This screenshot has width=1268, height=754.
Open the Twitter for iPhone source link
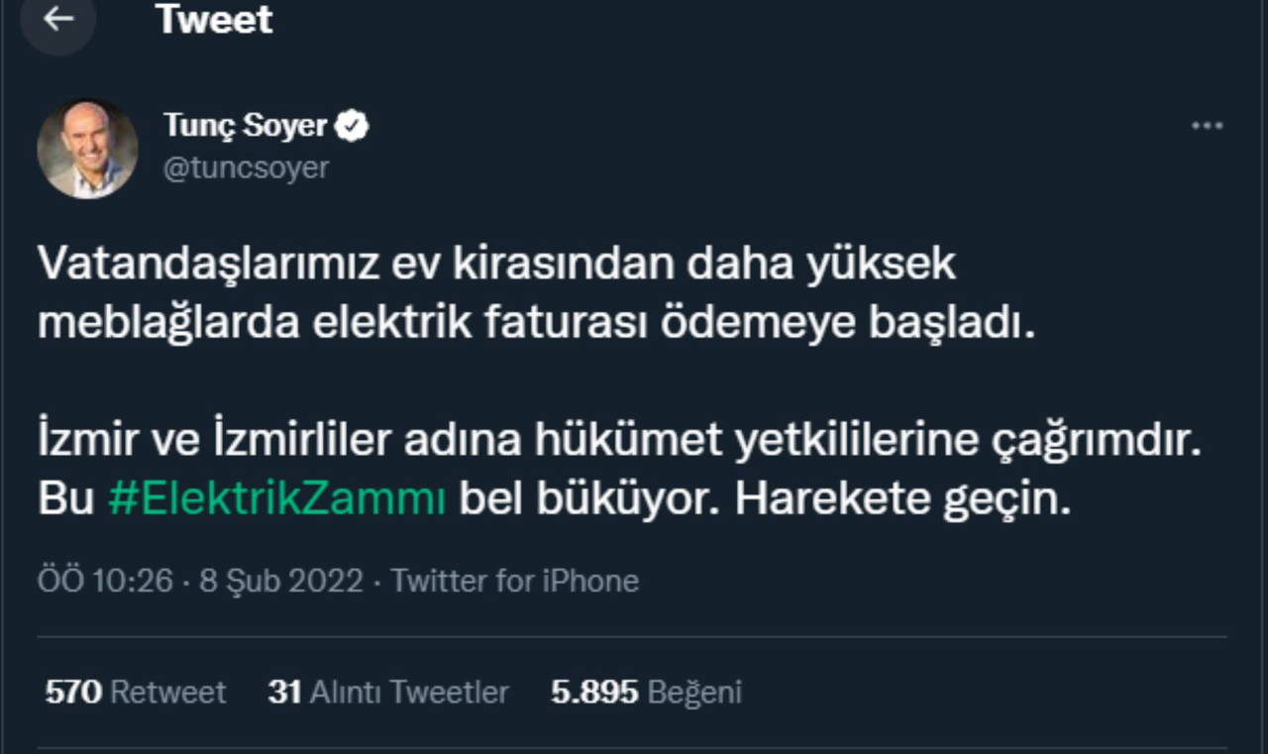click(514, 580)
